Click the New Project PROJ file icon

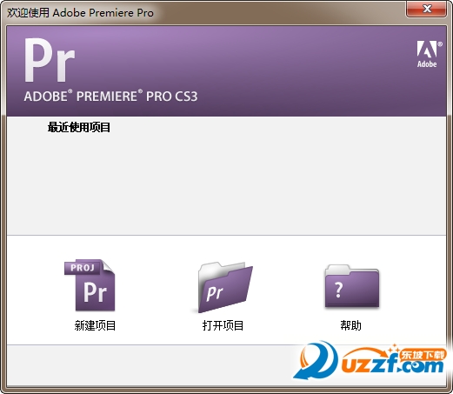(x=90, y=285)
